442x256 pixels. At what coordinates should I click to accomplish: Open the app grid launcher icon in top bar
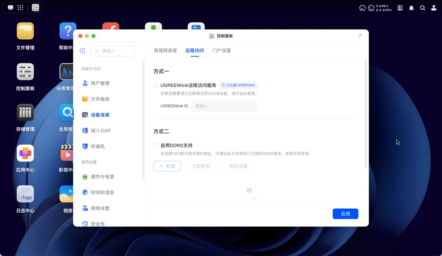pos(20,8)
